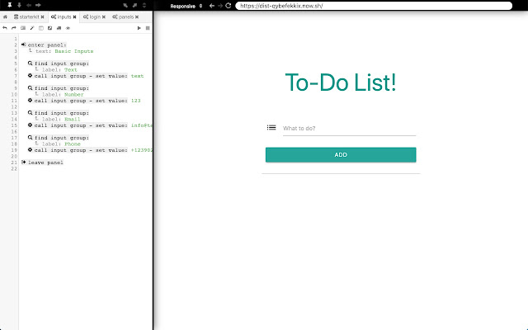Switch to the login tab

(92, 16)
